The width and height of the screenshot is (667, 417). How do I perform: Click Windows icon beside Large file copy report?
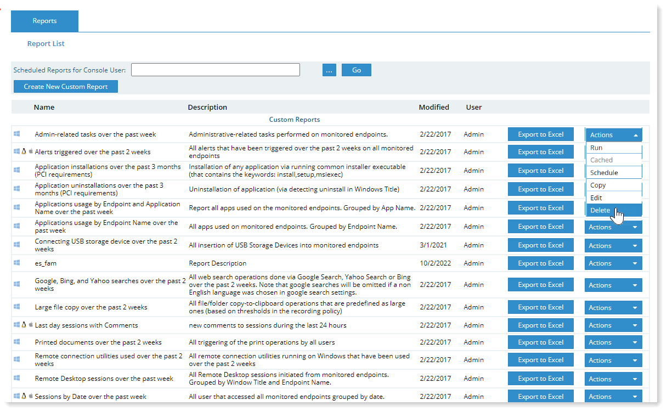[x=17, y=307]
